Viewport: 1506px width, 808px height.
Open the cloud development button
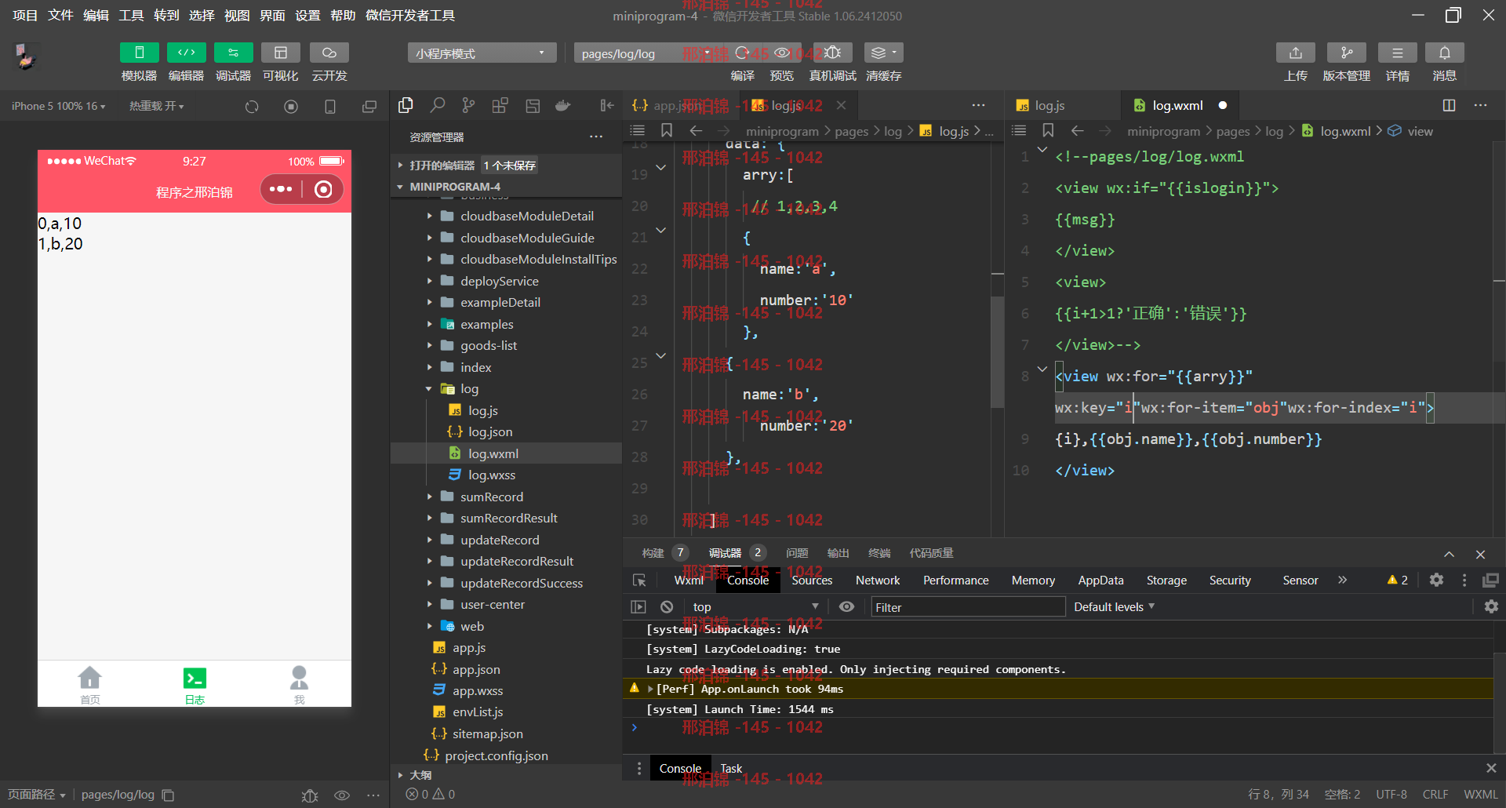coord(329,53)
